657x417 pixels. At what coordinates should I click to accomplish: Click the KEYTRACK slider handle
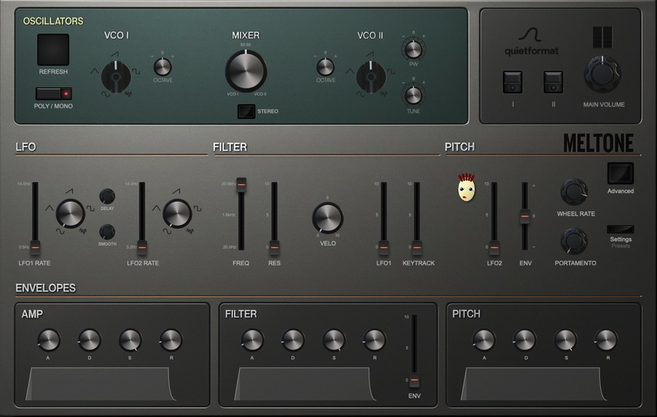[417, 247]
